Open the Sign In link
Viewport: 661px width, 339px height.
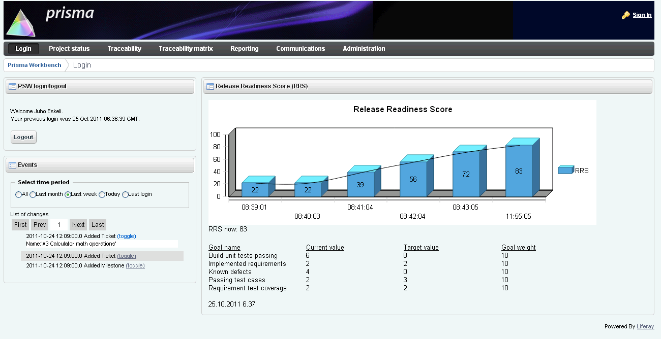click(x=641, y=15)
